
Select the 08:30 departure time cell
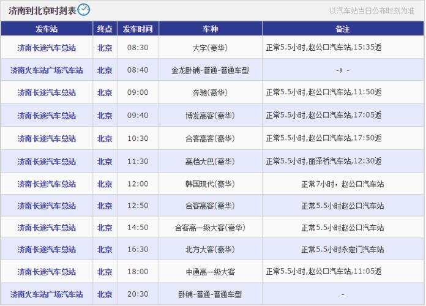(138, 48)
